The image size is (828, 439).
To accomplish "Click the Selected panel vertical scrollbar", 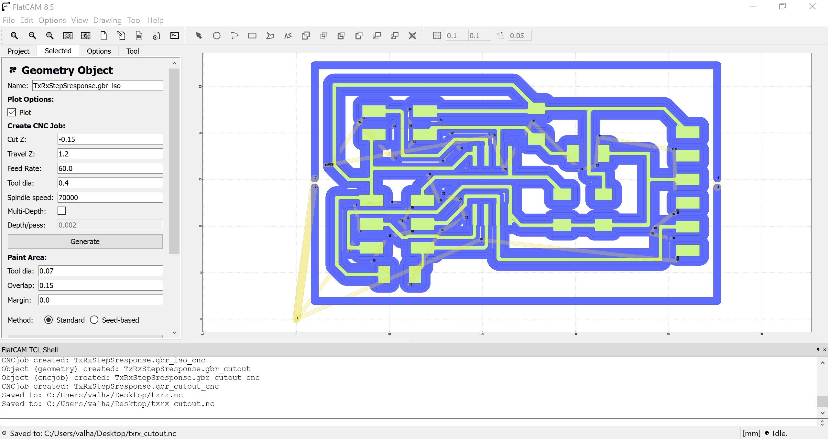I will click(174, 162).
